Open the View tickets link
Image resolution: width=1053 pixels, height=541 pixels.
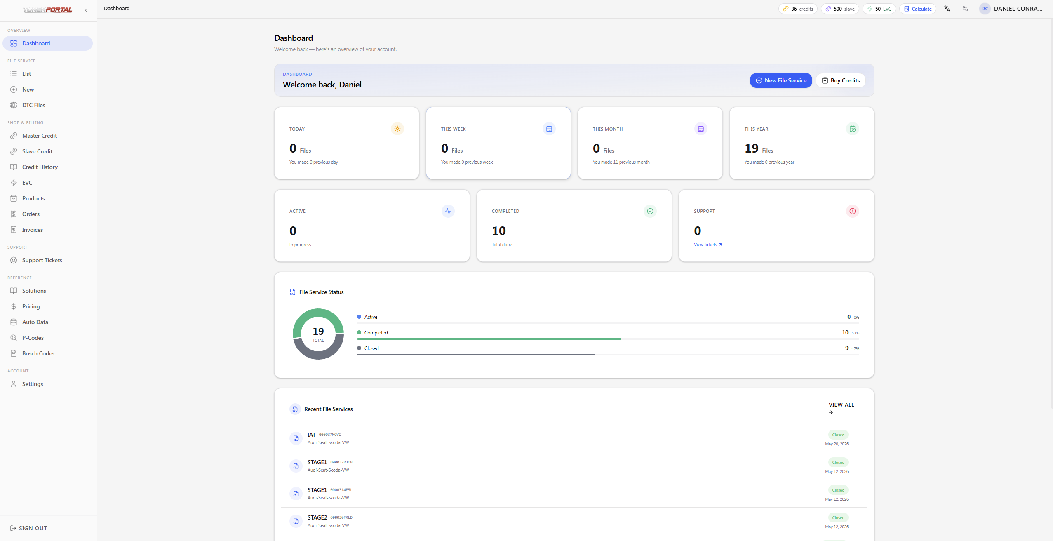(x=708, y=245)
